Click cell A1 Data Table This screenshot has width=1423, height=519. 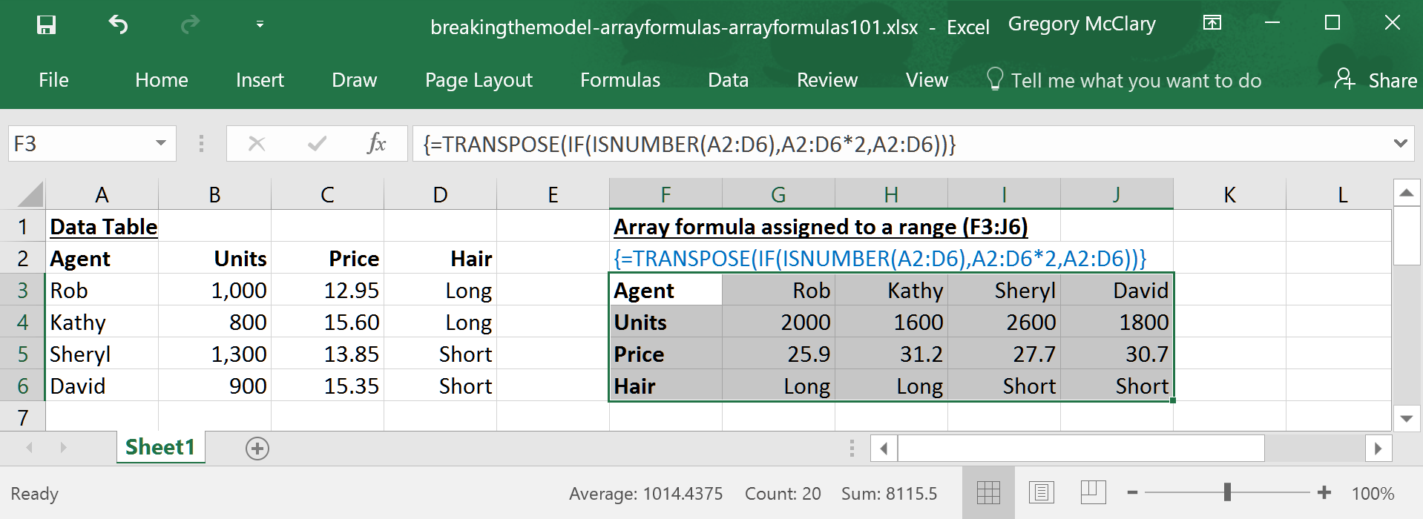(103, 226)
